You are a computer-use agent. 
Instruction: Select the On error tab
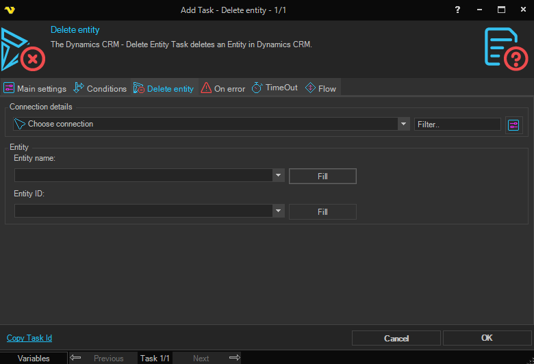[x=223, y=88]
